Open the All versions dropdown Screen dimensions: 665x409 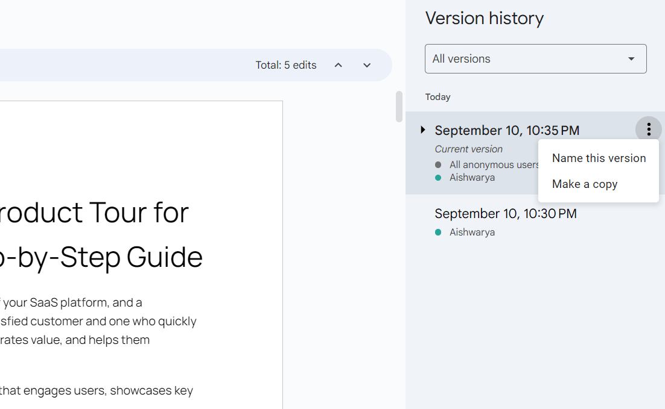tap(536, 59)
